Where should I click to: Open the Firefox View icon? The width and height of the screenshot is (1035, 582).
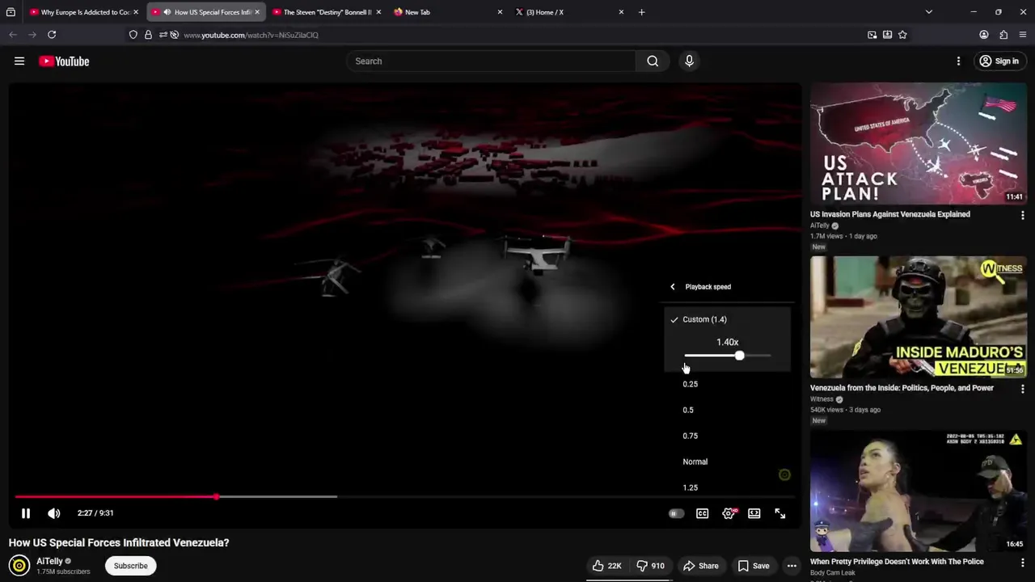click(x=11, y=12)
